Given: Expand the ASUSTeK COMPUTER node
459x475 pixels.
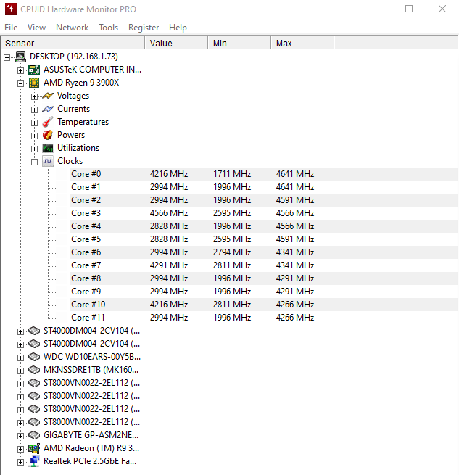Looking at the screenshot, I should click(20, 70).
